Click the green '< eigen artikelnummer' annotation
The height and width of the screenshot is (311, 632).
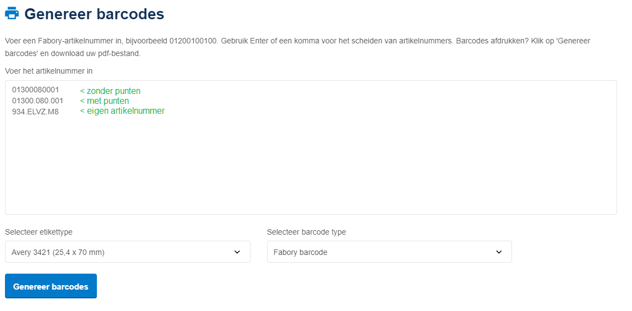pos(122,111)
